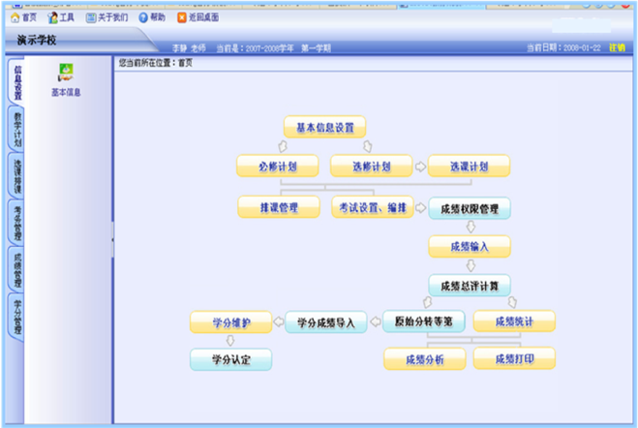
Task: Open the 工具 tools icon
Action: pyautogui.click(x=52, y=17)
